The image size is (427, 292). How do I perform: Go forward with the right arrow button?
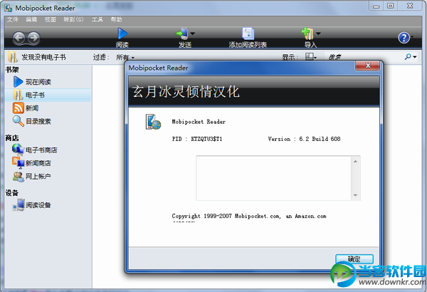tap(33, 38)
